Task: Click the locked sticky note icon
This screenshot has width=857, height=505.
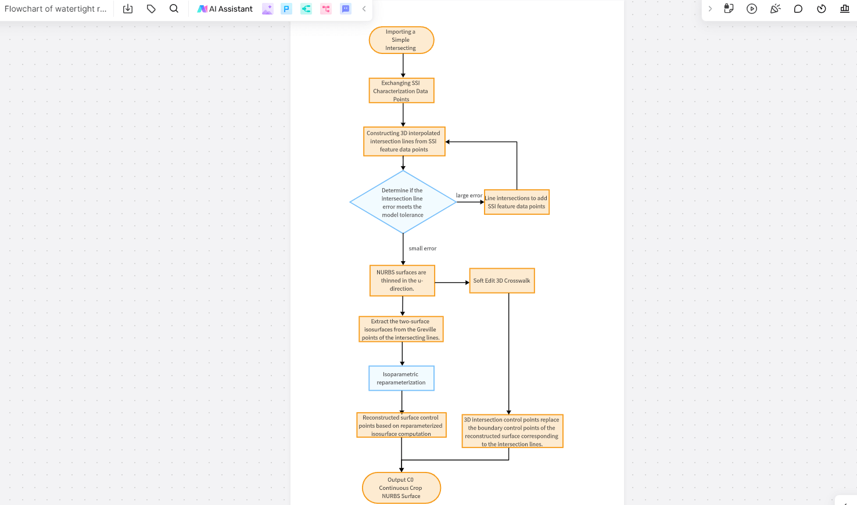Action: (729, 9)
